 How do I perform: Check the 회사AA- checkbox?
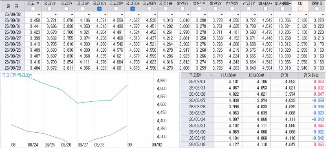[265, 9]
